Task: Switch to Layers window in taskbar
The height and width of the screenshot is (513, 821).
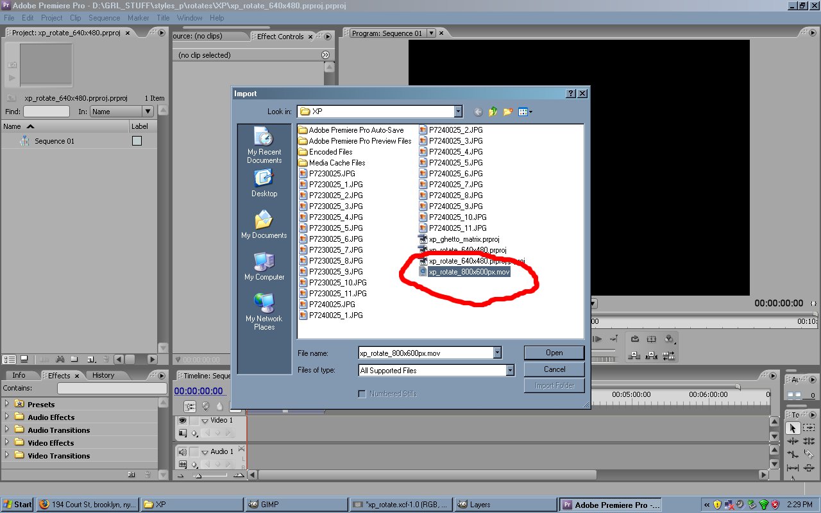Action: pyautogui.click(x=505, y=505)
